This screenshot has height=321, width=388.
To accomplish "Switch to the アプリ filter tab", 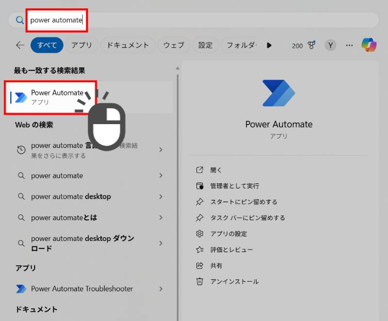I will tap(82, 45).
